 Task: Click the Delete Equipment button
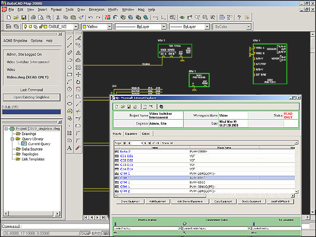pyautogui.click(x=251, y=201)
